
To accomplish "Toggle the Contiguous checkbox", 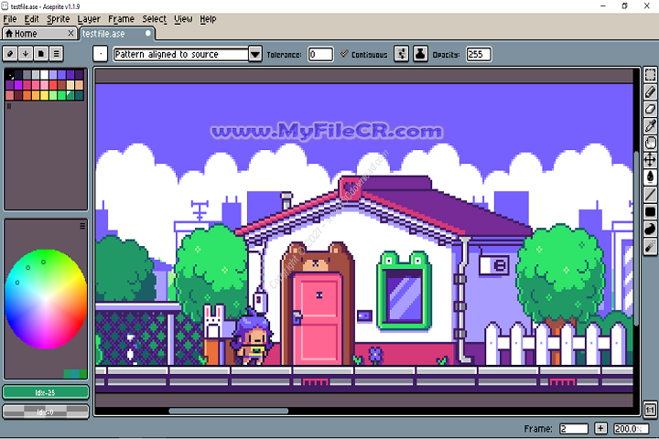I will click(344, 54).
